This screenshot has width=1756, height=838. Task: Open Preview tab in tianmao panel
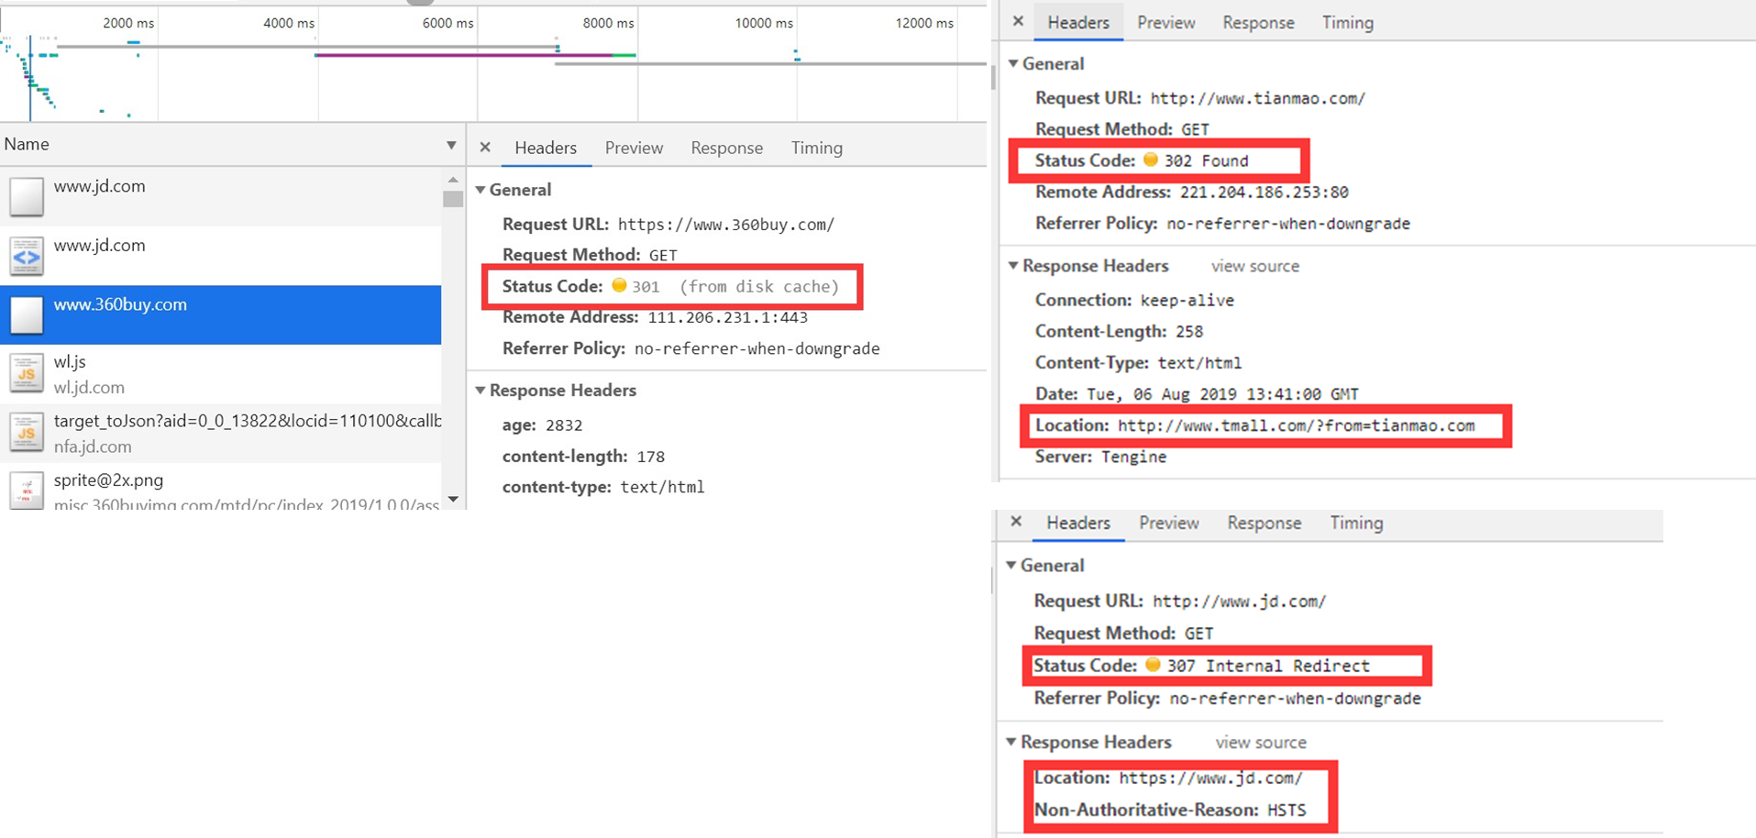pyautogui.click(x=1165, y=22)
